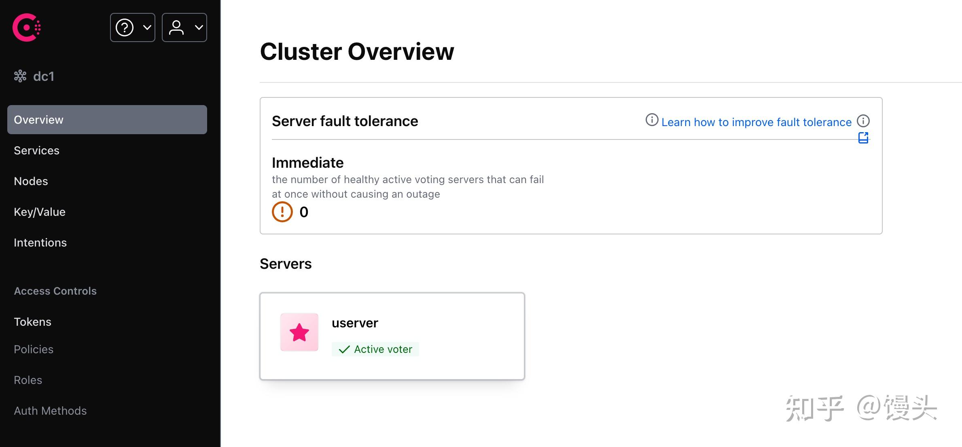Click the orange warning icon beside 0
The width and height of the screenshot is (962, 447).
[282, 212]
